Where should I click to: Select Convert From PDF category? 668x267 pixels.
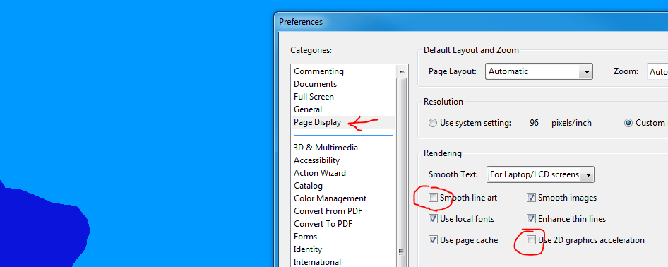(328, 211)
